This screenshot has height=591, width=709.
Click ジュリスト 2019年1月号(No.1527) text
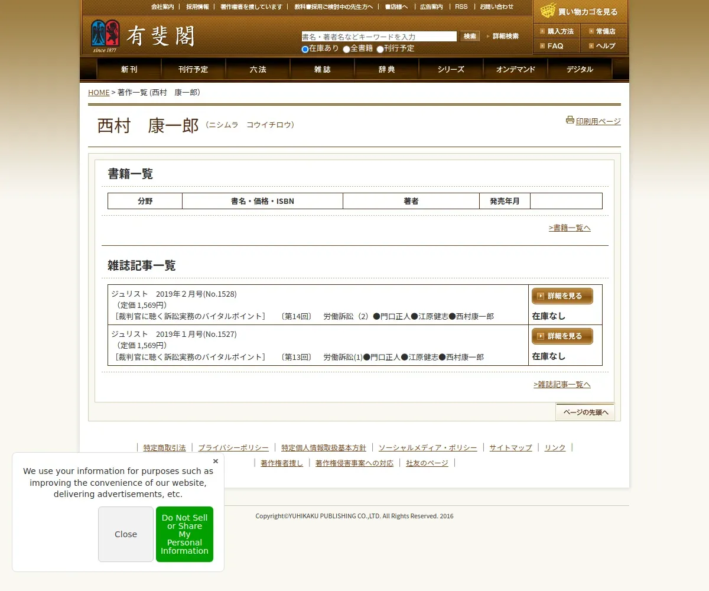coord(174,334)
